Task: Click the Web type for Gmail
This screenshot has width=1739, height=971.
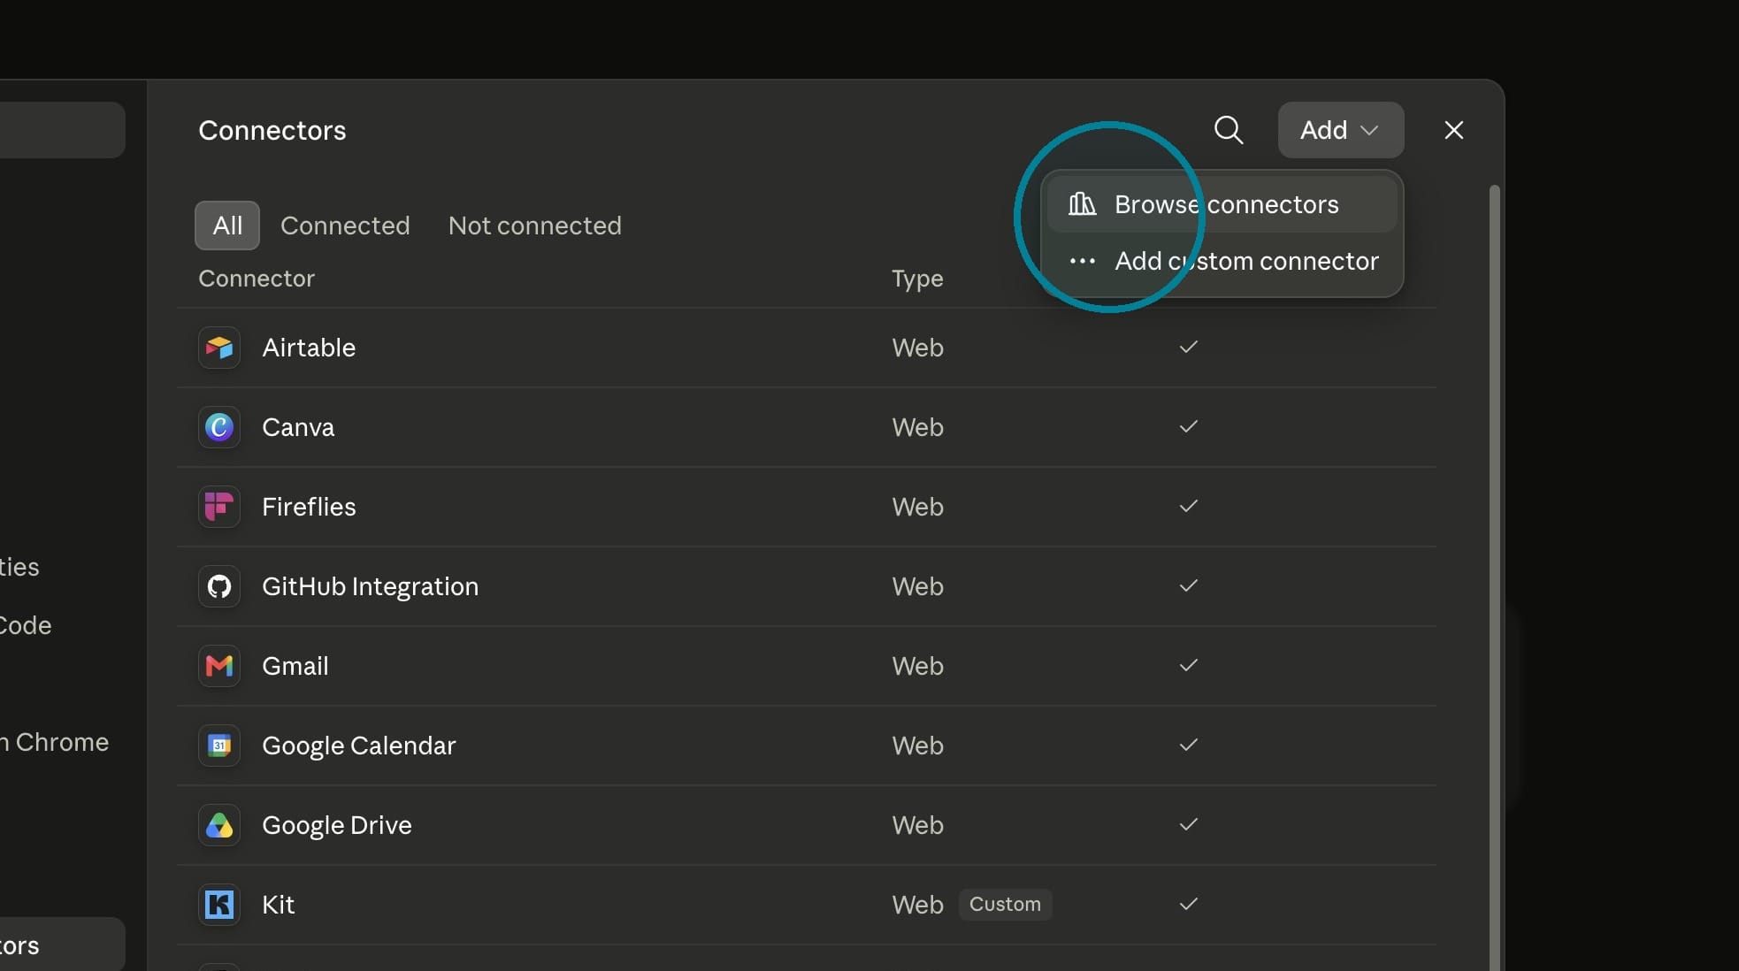Action: [x=917, y=666]
